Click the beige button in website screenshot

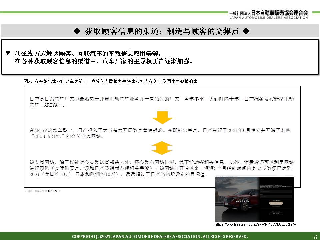[x=276, y=203]
